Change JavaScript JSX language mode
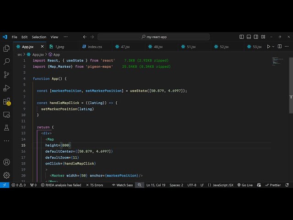This screenshot has width=293, height=220. coord(220,185)
